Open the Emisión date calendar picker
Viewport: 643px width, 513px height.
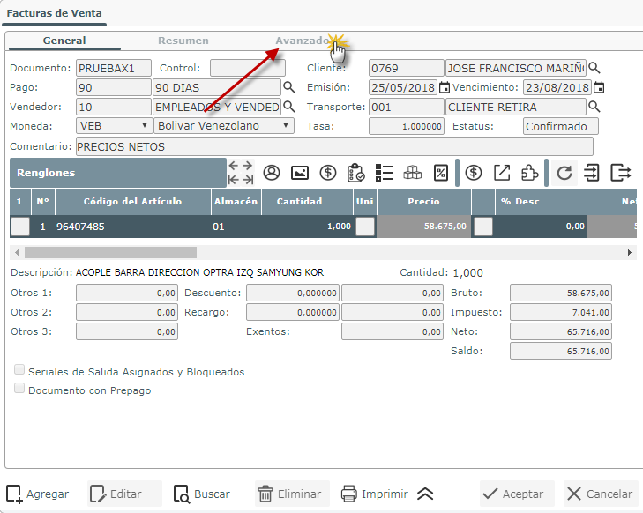(x=445, y=87)
